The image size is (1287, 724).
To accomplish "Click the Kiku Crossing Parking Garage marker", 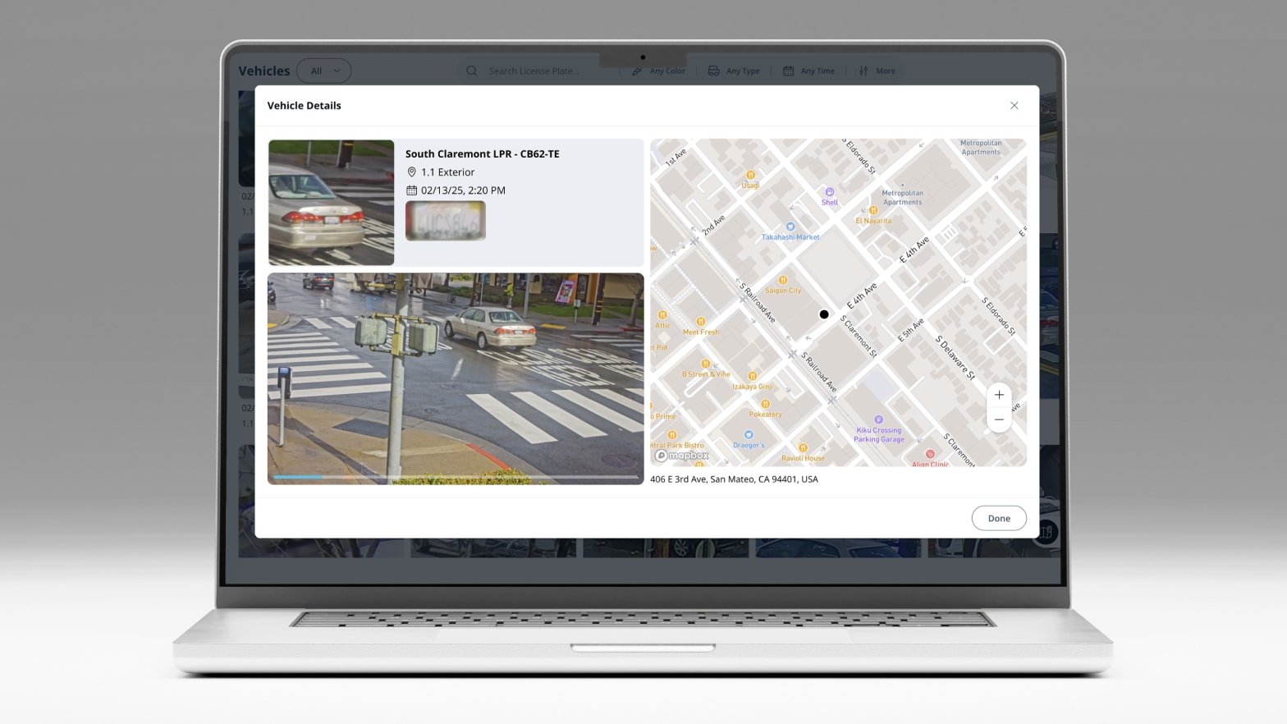I will tap(878, 419).
